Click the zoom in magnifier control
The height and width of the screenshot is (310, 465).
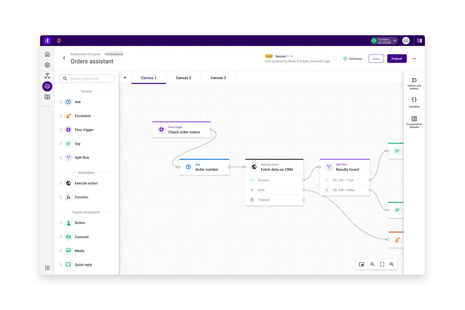click(x=392, y=264)
